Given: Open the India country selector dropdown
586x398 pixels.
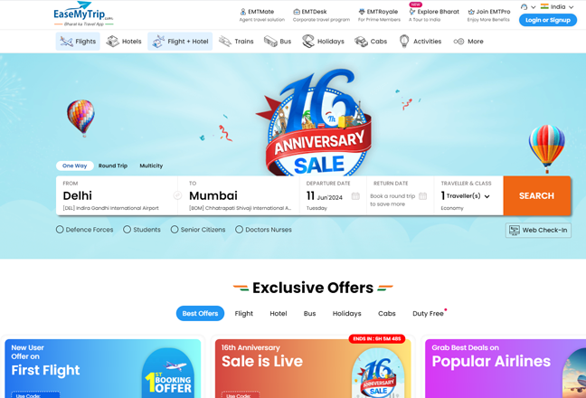Looking at the screenshot, I should (x=557, y=6).
